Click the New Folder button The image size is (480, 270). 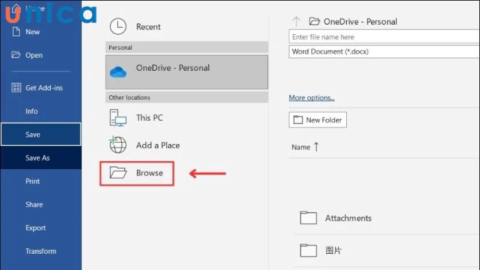pyautogui.click(x=318, y=119)
